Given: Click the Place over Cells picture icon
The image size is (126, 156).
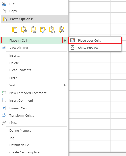Looking at the screenshot, I should [x=72, y=40].
